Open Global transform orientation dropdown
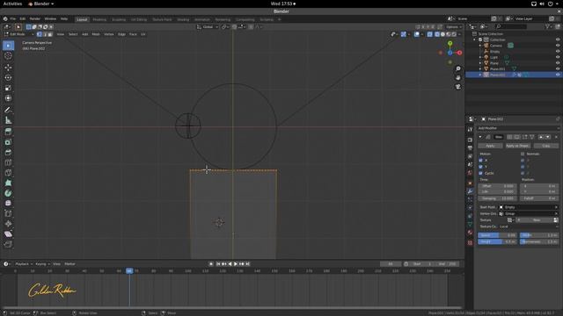Viewport: 563px width, 316px height. point(208,27)
